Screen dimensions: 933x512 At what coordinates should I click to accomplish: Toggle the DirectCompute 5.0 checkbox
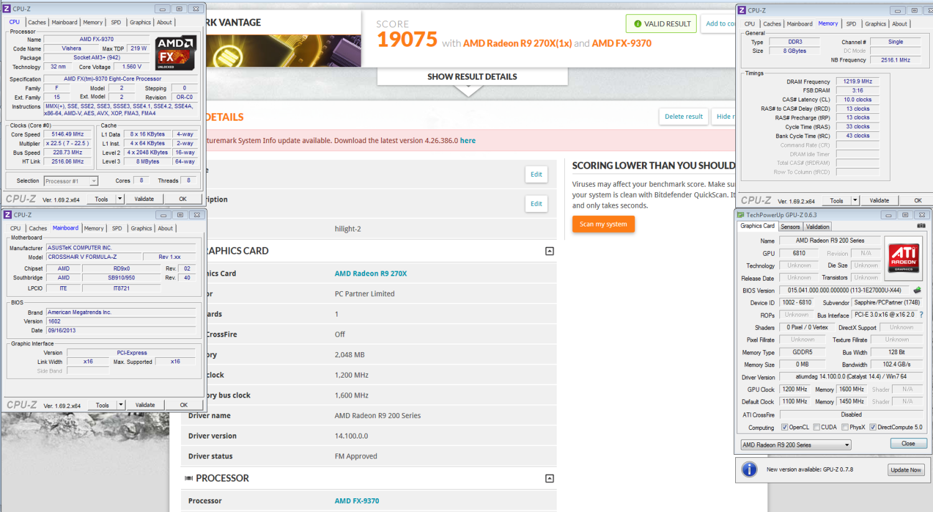click(x=873, y=427)
